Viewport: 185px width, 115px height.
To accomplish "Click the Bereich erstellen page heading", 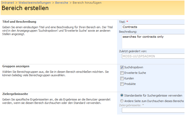I will pyautogui.click(x=25, y=8).
